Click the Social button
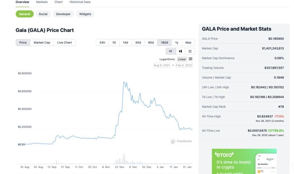This screenshot has width=294, height=174. click(43, 14)
